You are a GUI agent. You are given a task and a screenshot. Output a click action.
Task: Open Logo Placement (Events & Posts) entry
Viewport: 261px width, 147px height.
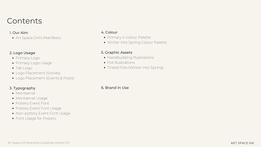[45, 78]
